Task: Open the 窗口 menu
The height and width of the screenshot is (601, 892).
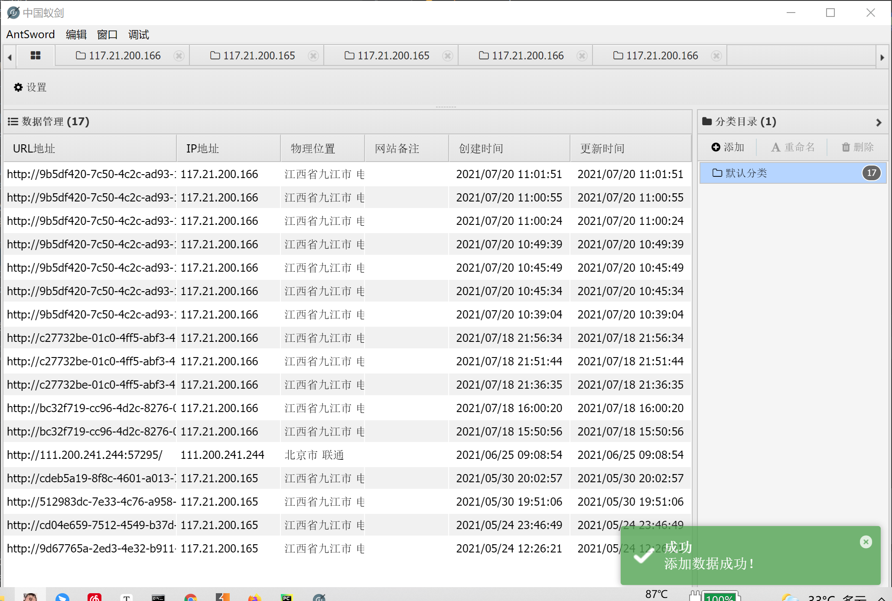Action: pos(107,34)
